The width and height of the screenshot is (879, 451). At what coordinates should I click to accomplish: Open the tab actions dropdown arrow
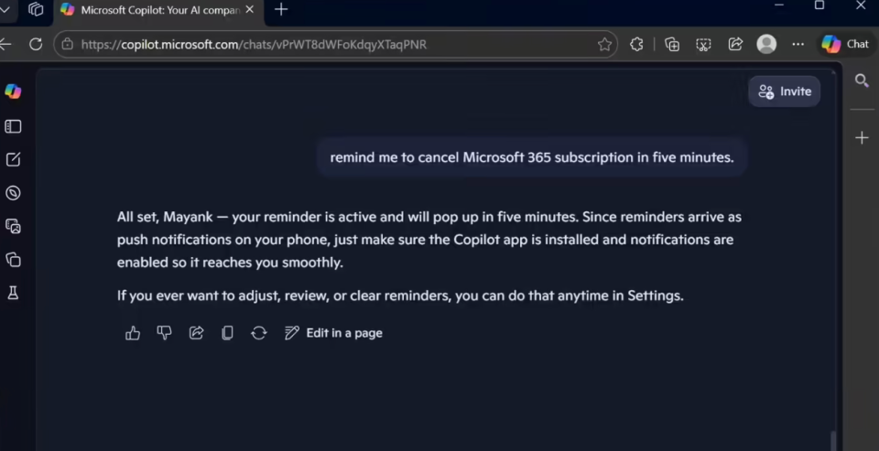coord(4,10)
